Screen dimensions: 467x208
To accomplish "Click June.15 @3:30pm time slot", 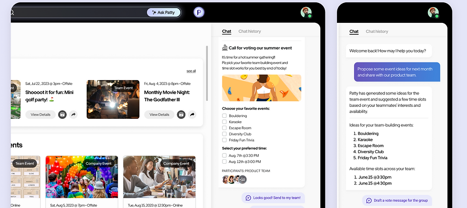I will [x=375, y=177].
